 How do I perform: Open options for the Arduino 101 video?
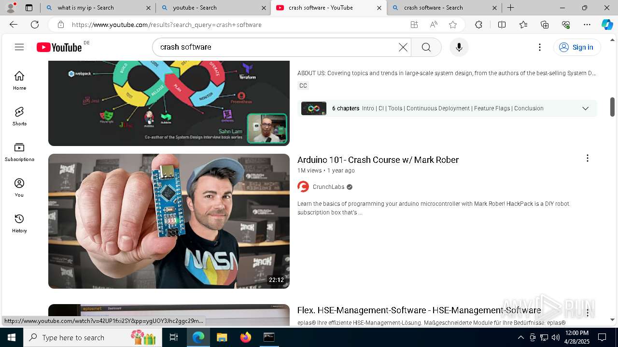588,159
